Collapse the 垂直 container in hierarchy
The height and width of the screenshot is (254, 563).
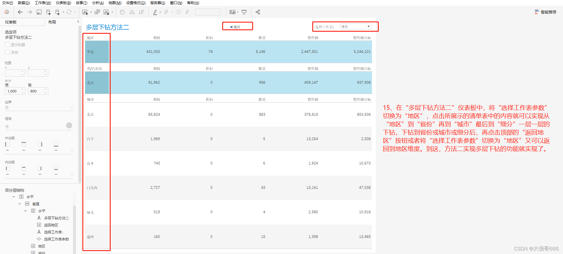click(19, 204)
